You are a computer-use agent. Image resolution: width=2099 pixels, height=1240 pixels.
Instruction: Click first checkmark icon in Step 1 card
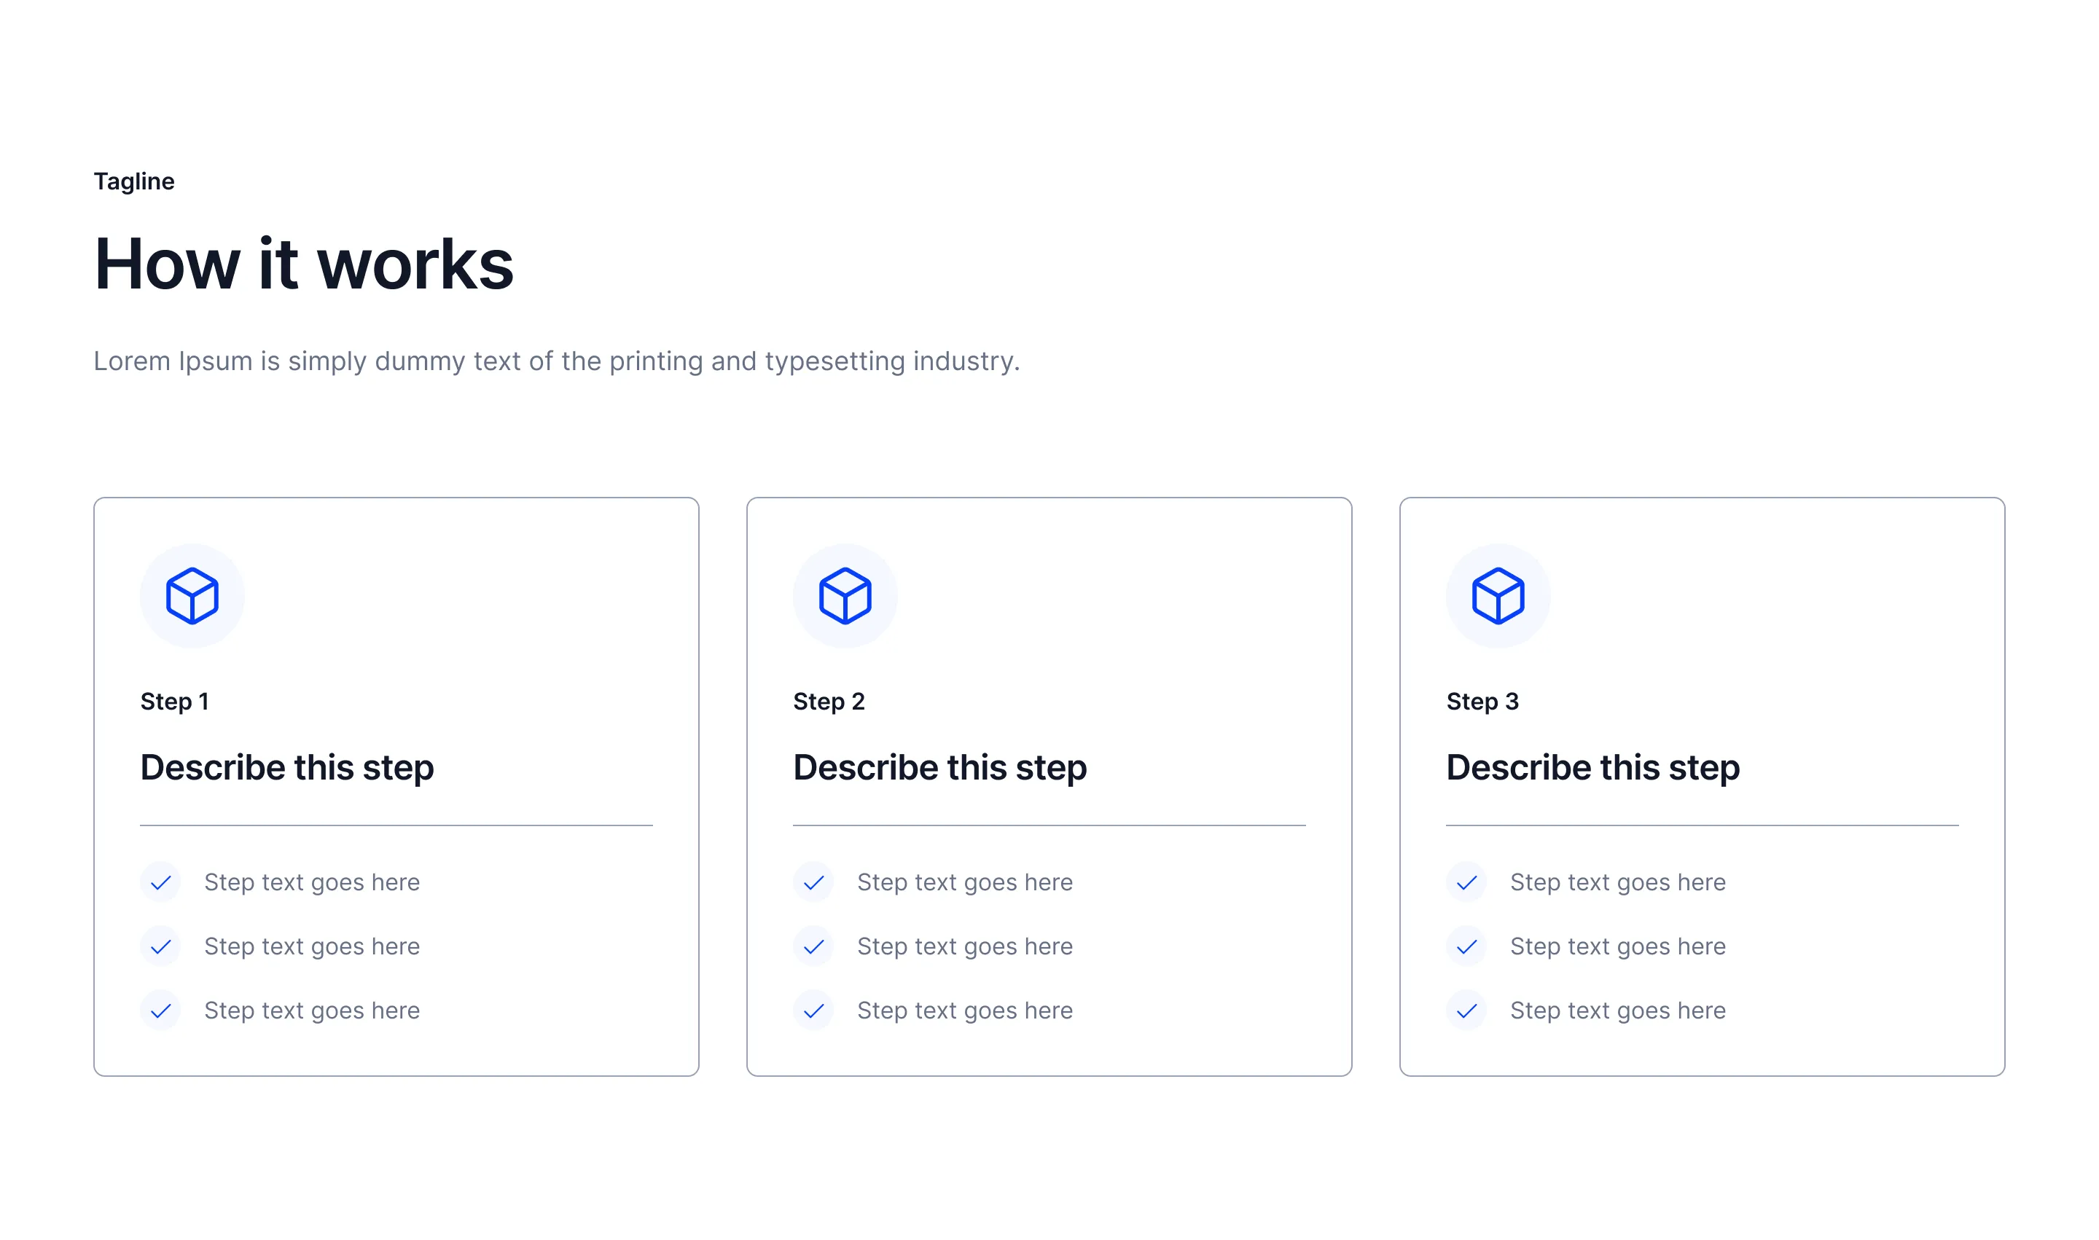[160, 882]
